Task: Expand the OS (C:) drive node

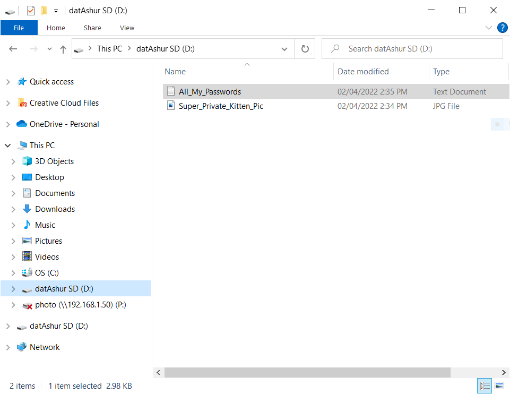Action: tap(13, 273)
